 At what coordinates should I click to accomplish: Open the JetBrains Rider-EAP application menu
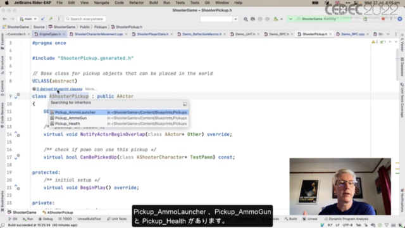[x=32, y=3]
